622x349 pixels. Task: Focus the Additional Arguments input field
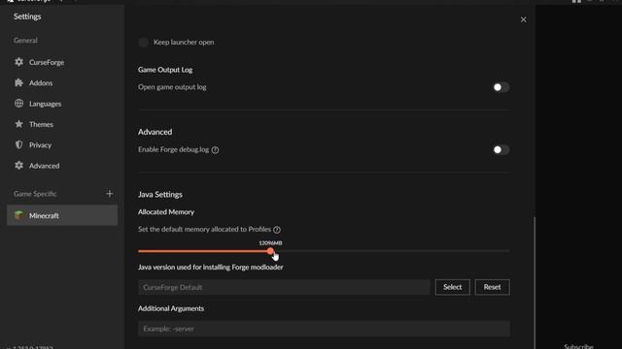[x=324, y=329]
